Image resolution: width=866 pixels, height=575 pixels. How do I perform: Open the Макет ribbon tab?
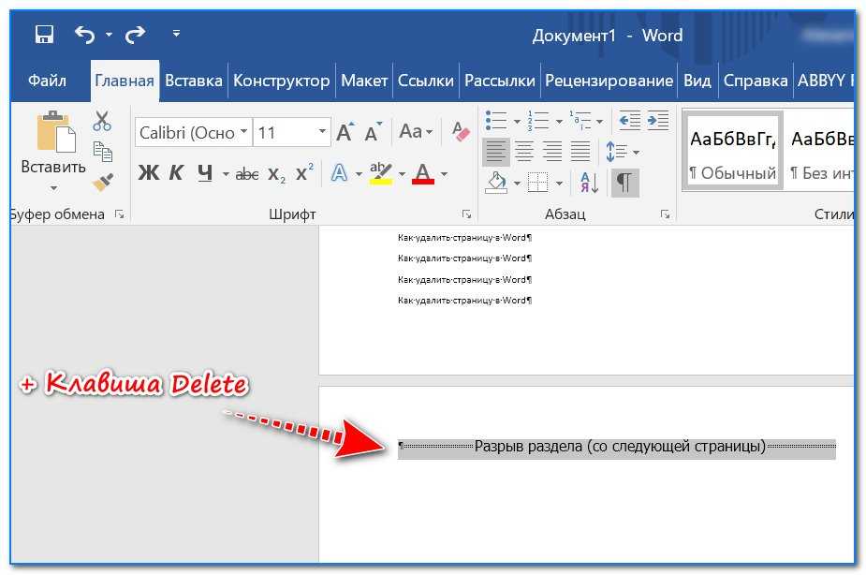click(364, 81)
